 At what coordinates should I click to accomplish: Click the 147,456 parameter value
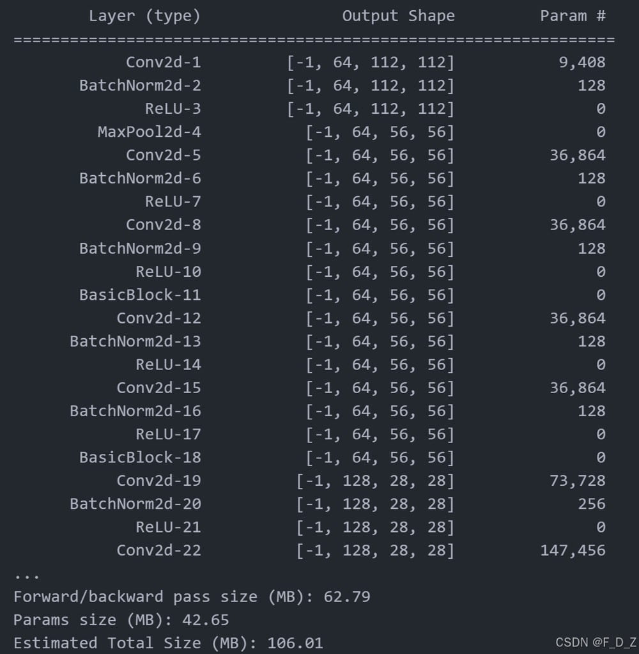coord(573,550)
